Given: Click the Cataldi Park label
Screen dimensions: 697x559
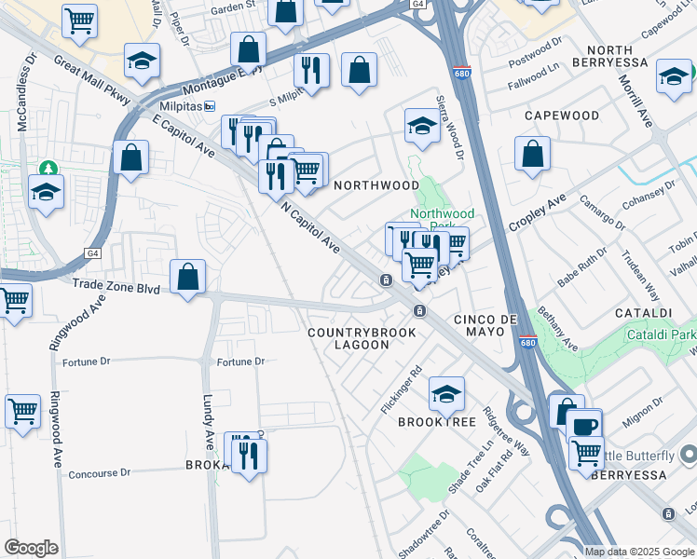Looking at the screenshot, I should click(x=662, y=334).
